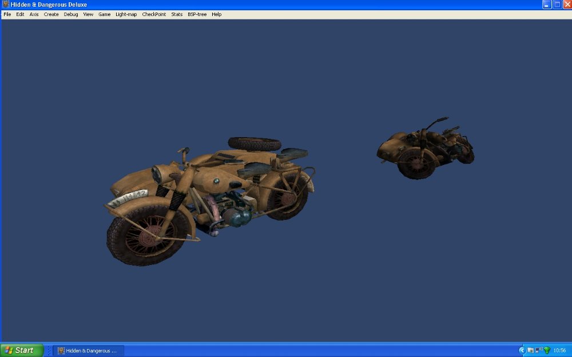
Task: Open the View menu
Action: click(88, 14)
